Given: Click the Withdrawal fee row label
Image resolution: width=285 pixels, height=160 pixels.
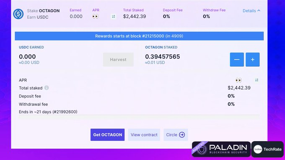Looking at the screenshot, I should tap(33, 104).
